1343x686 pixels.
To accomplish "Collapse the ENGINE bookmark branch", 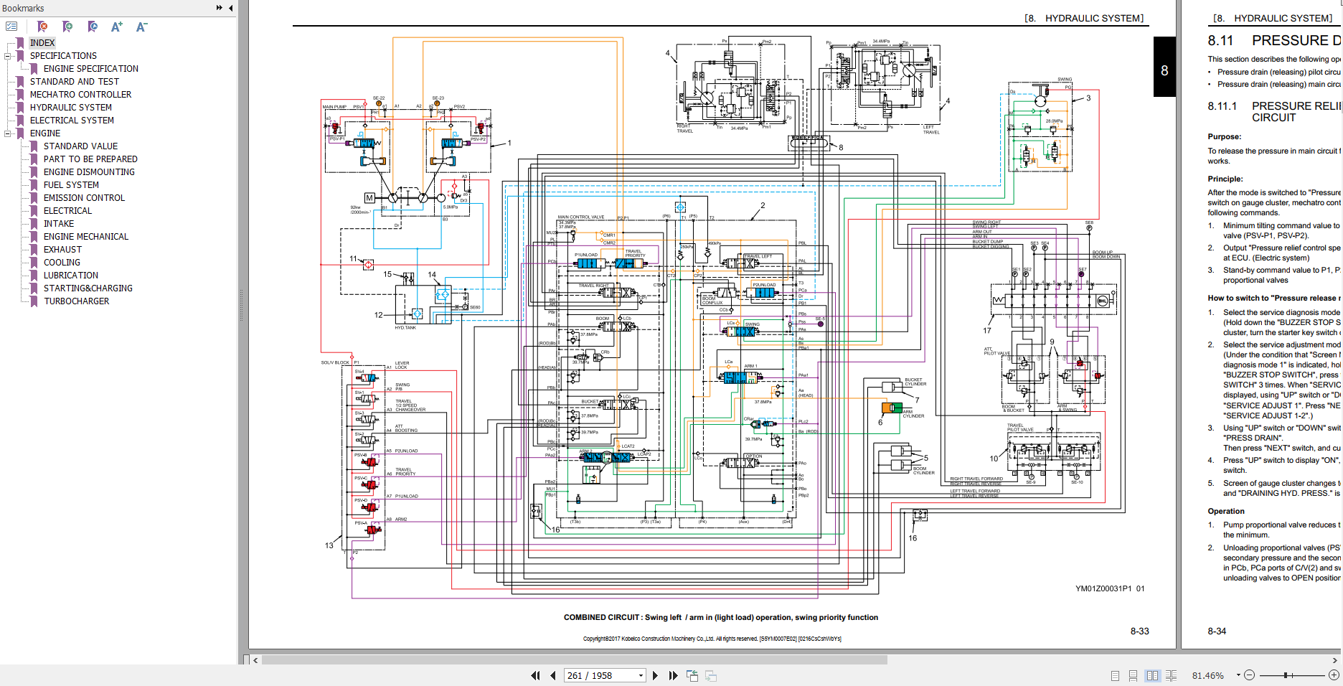I will [8, 133].
